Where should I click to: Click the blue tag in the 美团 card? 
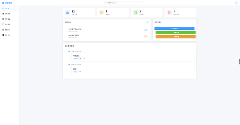coord(75,72)
